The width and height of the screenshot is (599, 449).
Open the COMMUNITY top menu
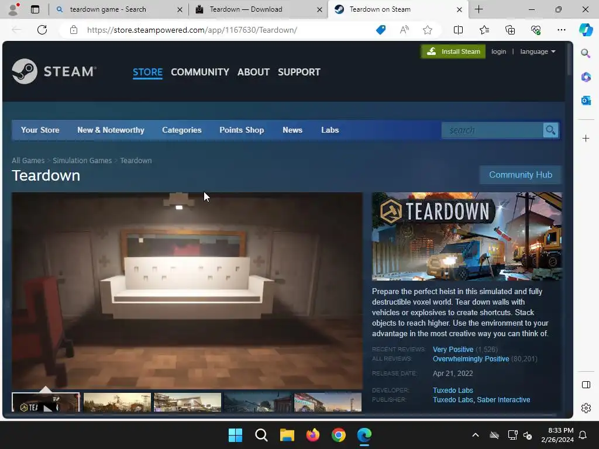[200, 72]
